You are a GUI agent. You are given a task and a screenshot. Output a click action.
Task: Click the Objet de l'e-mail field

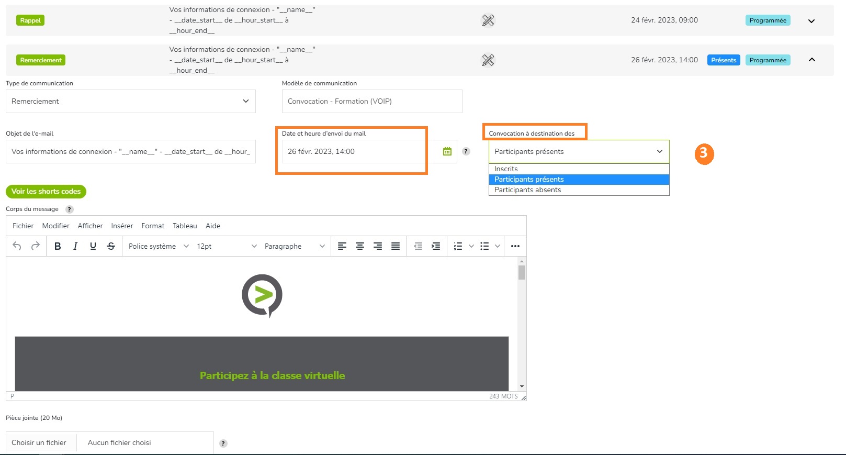pyautogui.click(x=131, y=151)
